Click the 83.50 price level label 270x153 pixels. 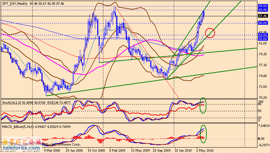point(263,35)
